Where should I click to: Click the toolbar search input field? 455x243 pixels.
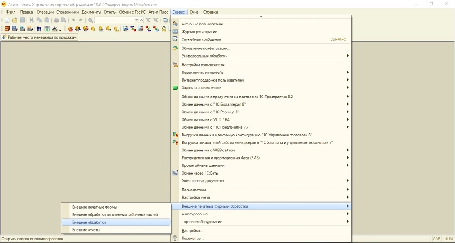(114, 20)
